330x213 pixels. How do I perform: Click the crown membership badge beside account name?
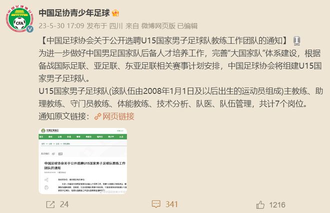click(115, 13)
